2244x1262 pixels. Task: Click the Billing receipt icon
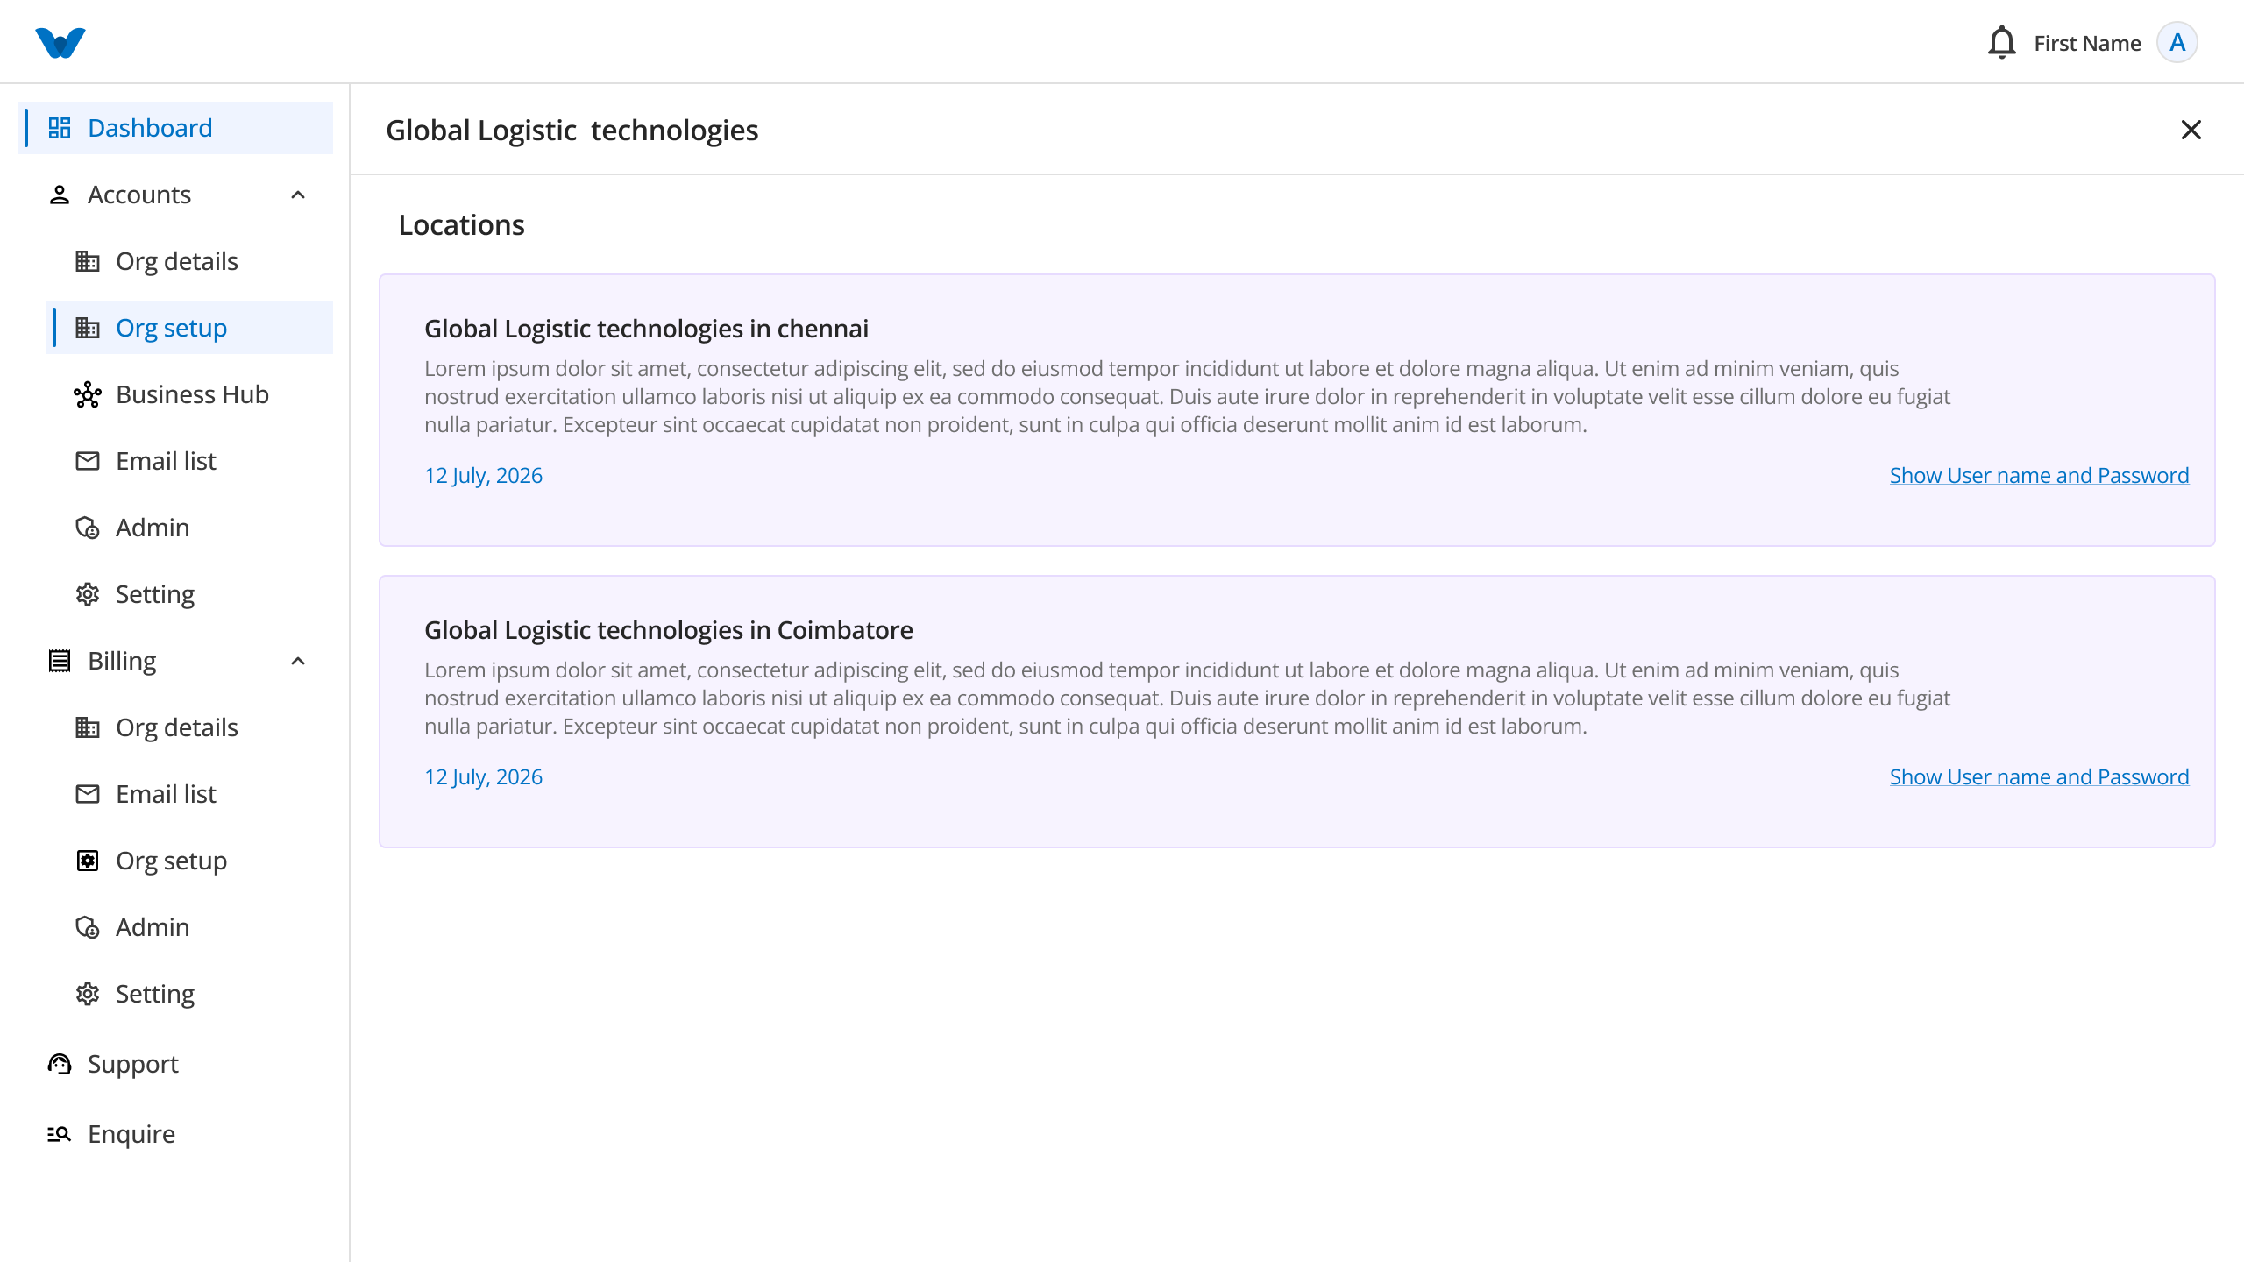60,661
